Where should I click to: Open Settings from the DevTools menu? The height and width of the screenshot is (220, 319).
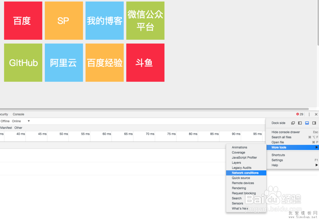293,160
